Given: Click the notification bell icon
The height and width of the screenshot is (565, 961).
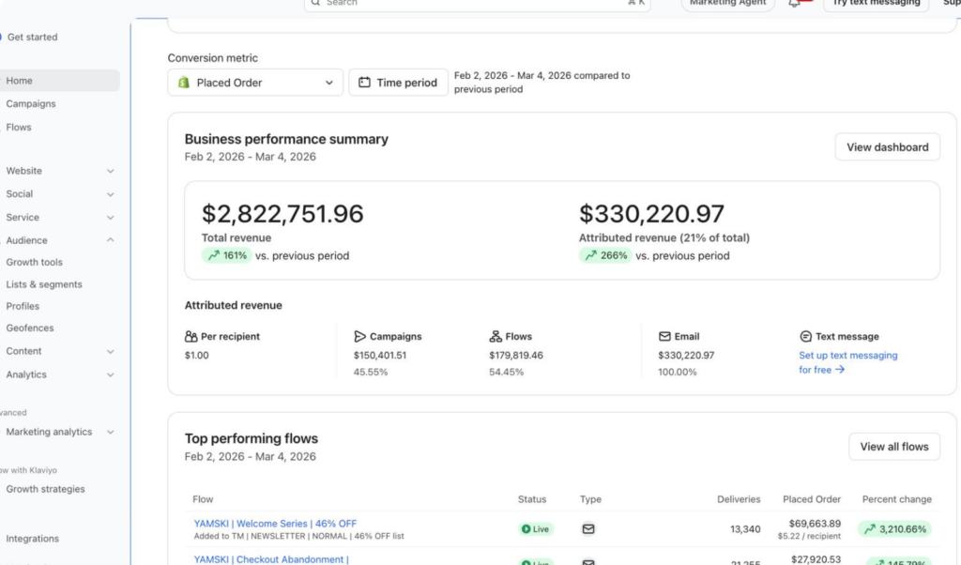Looking at the screenshot, I should pyautogui.click(x=795, y=4).
